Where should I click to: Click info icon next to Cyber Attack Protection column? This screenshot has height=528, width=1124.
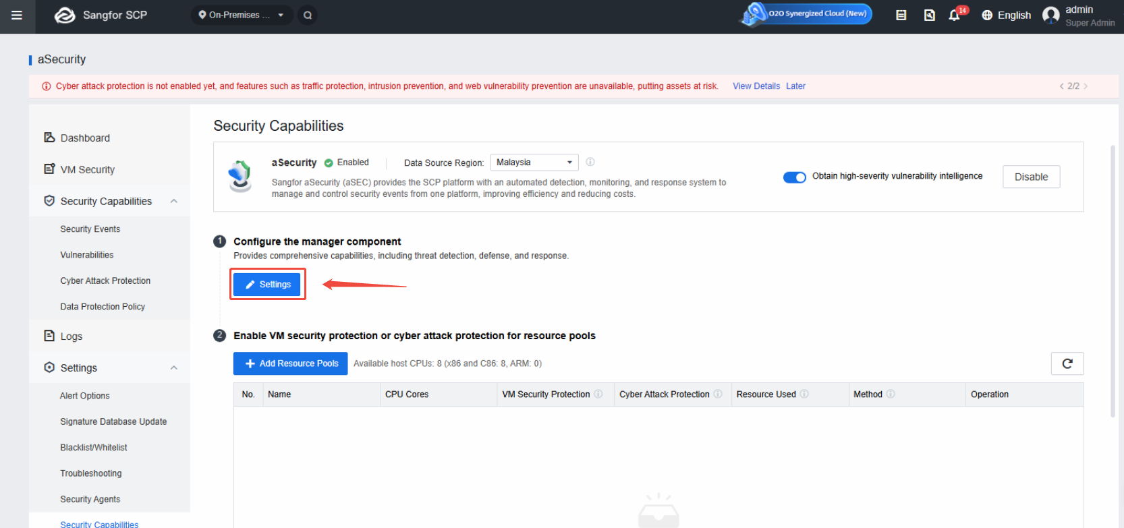(718, 394)
